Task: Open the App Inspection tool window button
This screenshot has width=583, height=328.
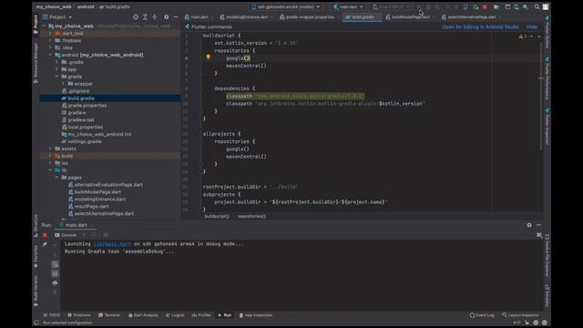Action: pos(255,315)
